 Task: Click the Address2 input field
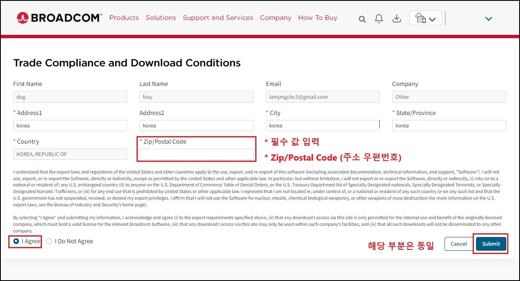(196, 125)
